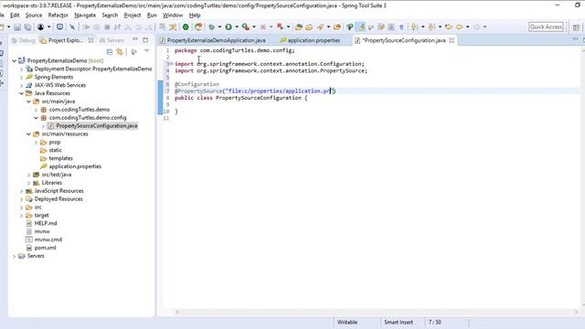585x329 pixels.
Task: Collapse imports using line 3 fold marker
Action: [x=172, y=64]
